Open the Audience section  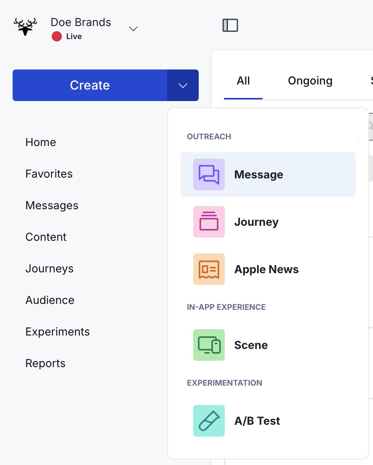point(50,300)
